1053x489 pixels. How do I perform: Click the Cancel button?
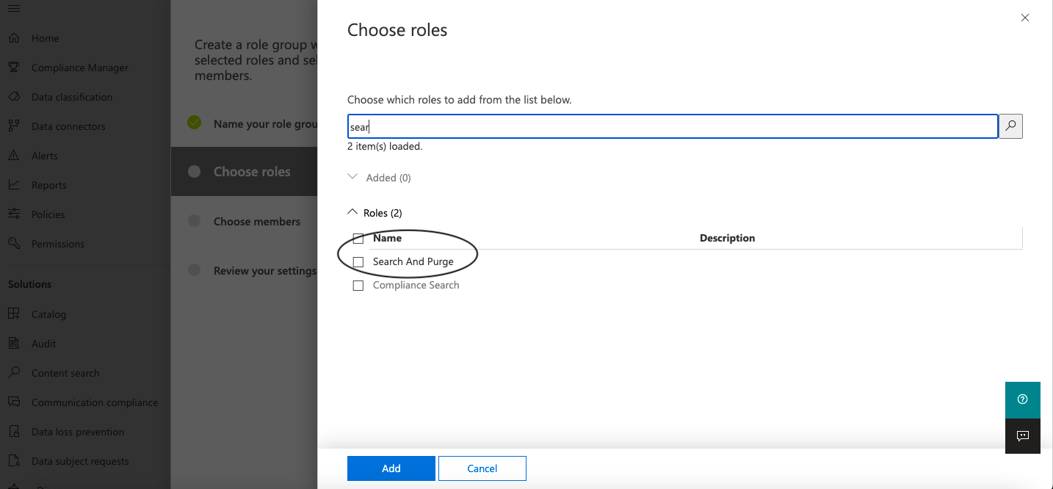click(x=482, y=468)
